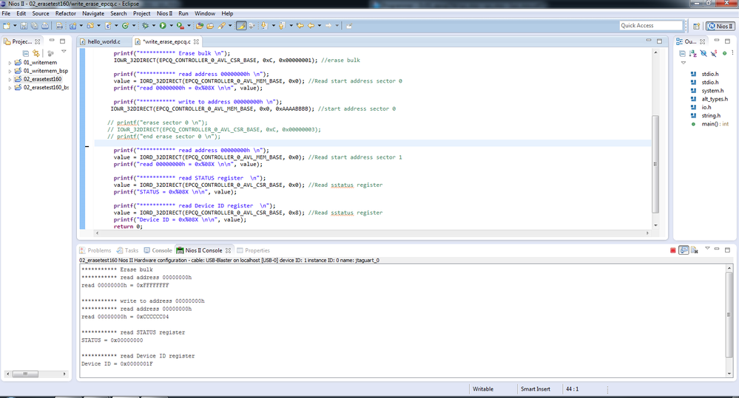This screenshot has width=739, height=398.
Task: Open the Run button dropdown arrow
Action: coord(170,26)
